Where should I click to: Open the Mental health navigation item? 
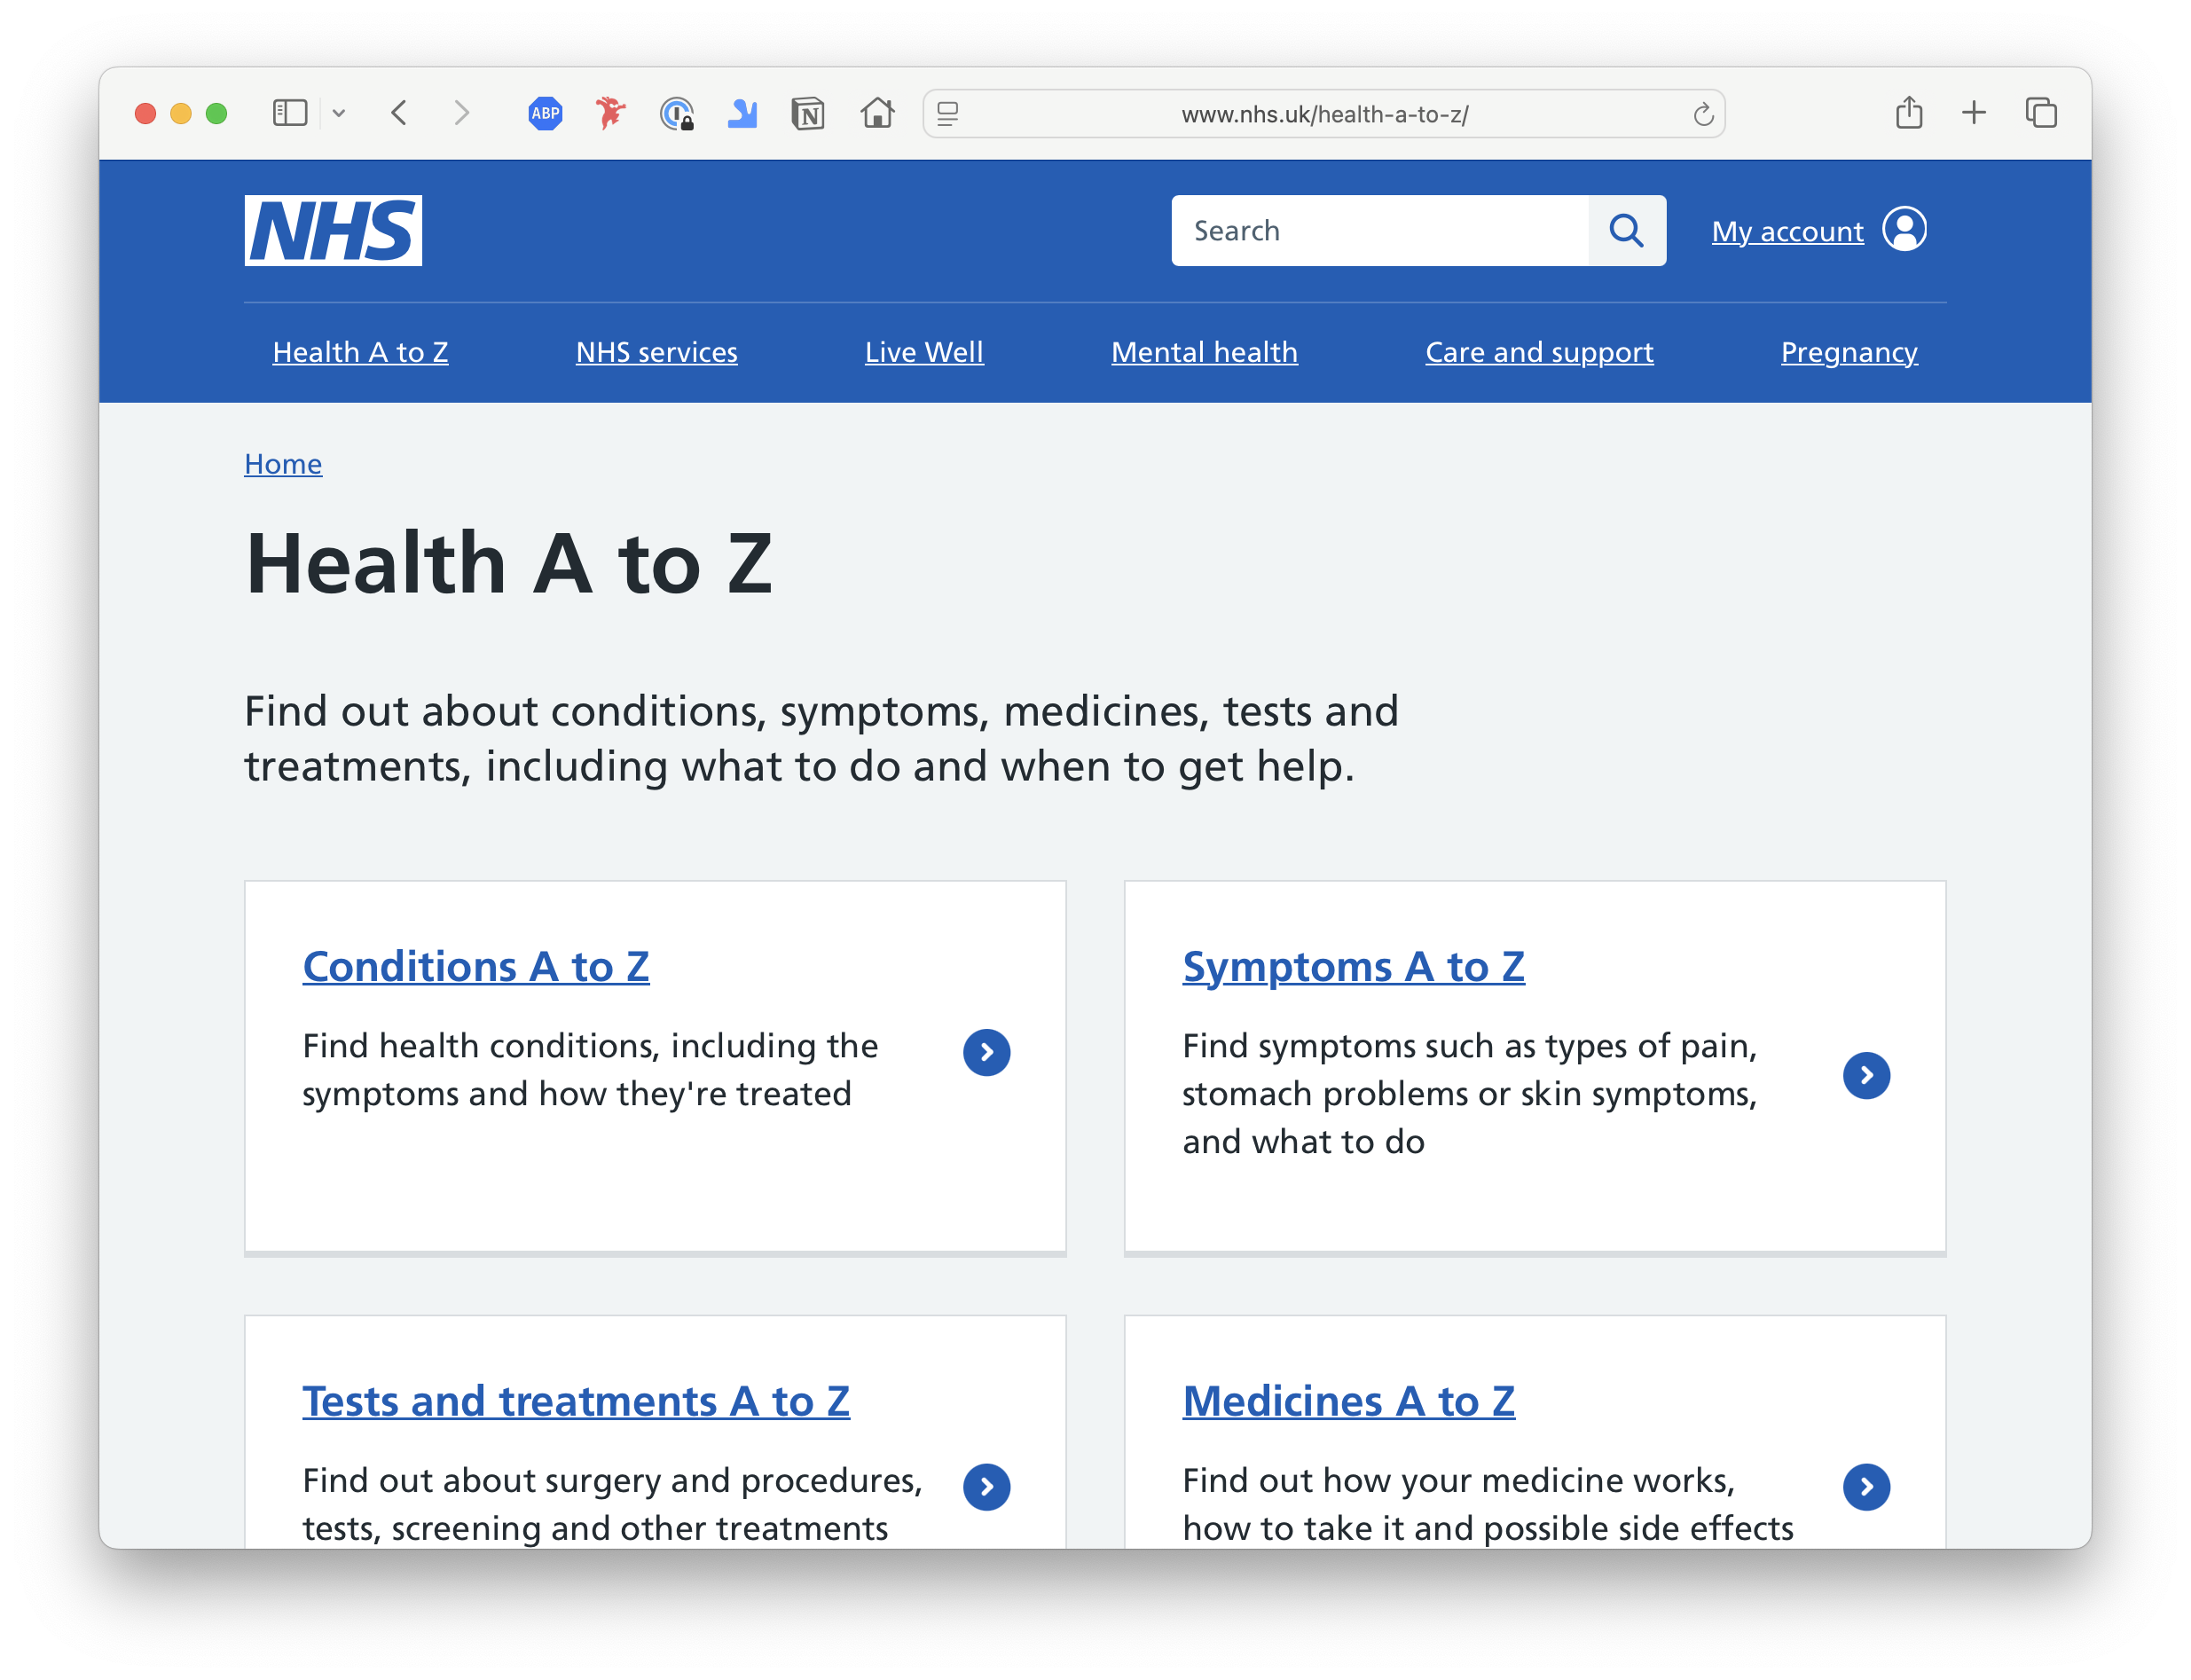point(1204,352)
